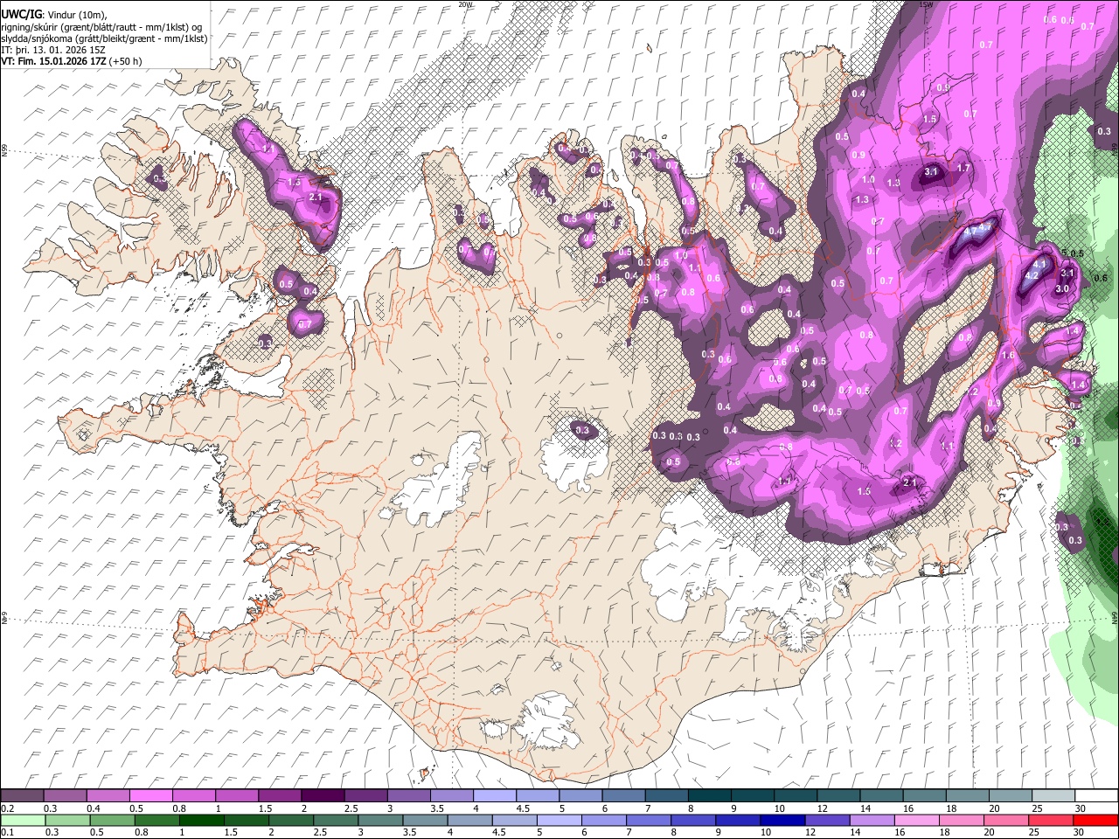Select the periwinkle 4 swatch, upper legend row
This screenshot has height=839, width=1119.
tap(494, 795)
